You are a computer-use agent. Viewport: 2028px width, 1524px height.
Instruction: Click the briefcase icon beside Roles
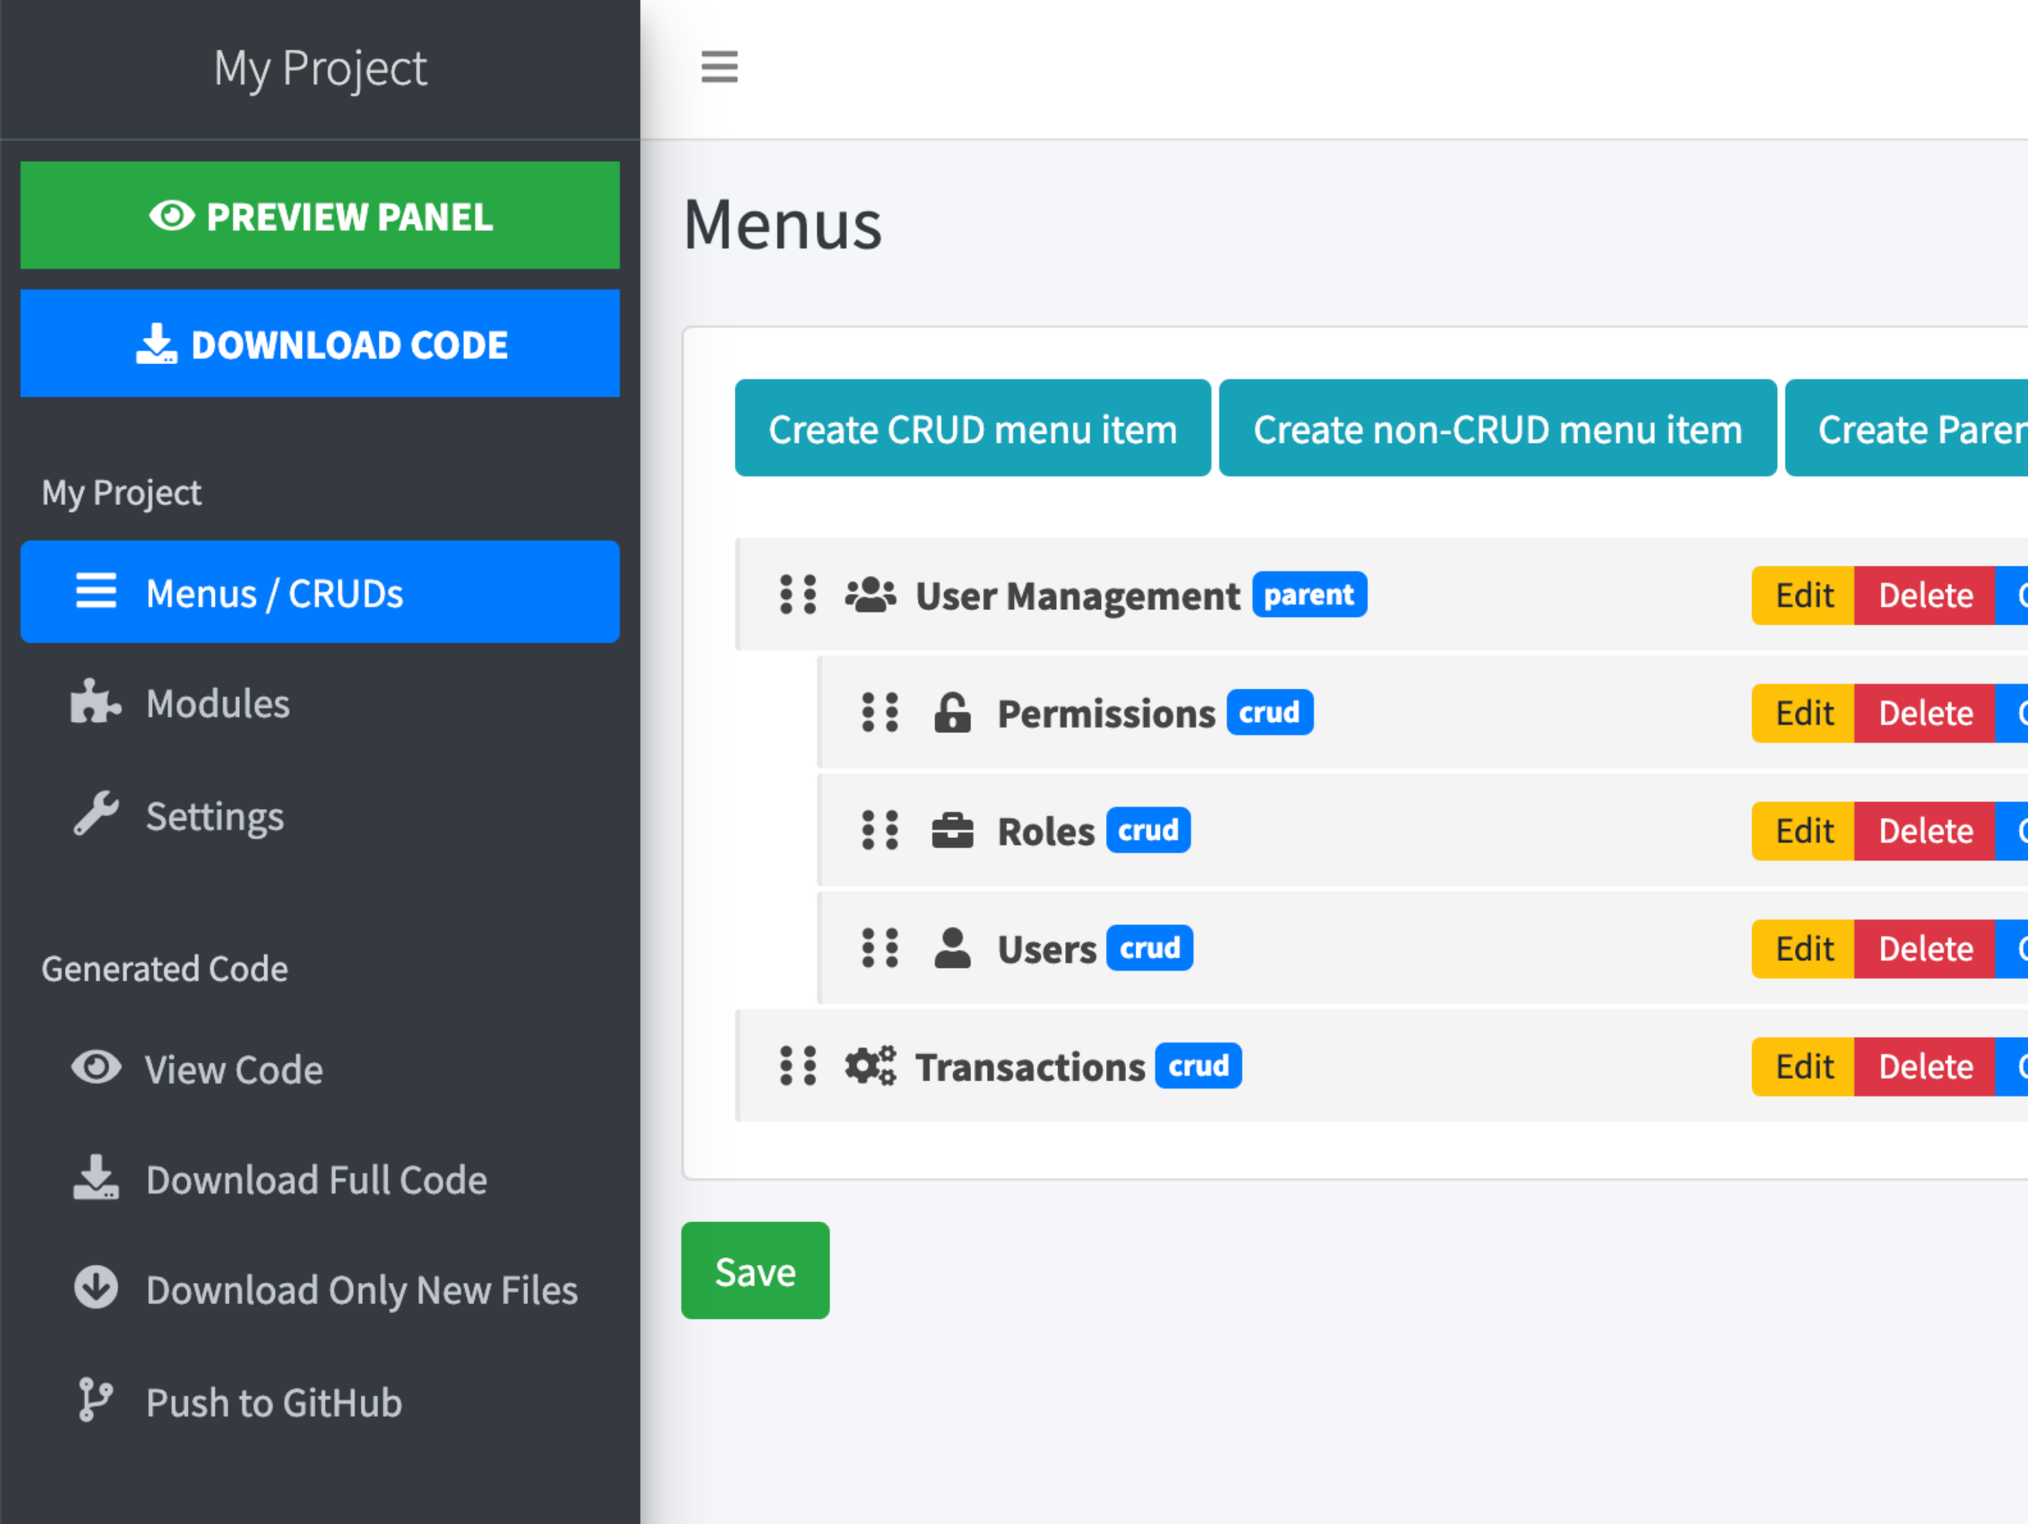click(x=953, y=830)
